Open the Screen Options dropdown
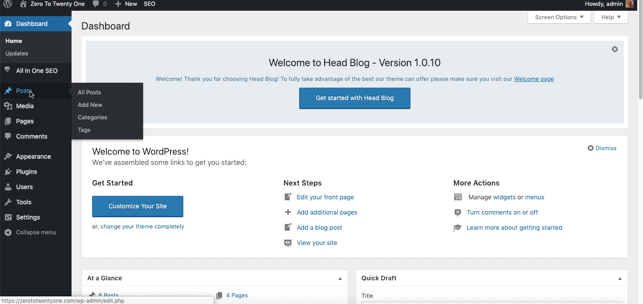The image size is (643, 304). (559, 17)
